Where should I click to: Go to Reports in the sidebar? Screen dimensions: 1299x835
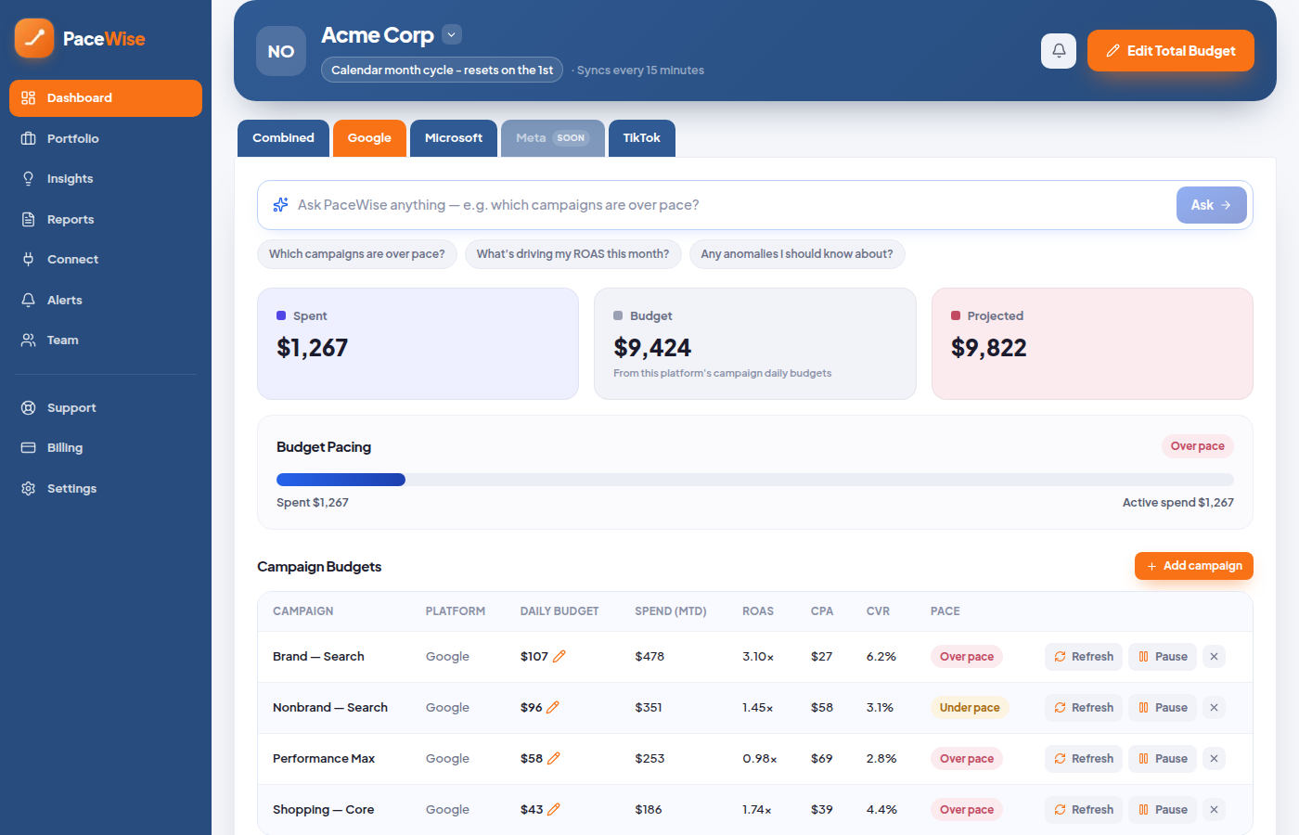pos(106,220)
